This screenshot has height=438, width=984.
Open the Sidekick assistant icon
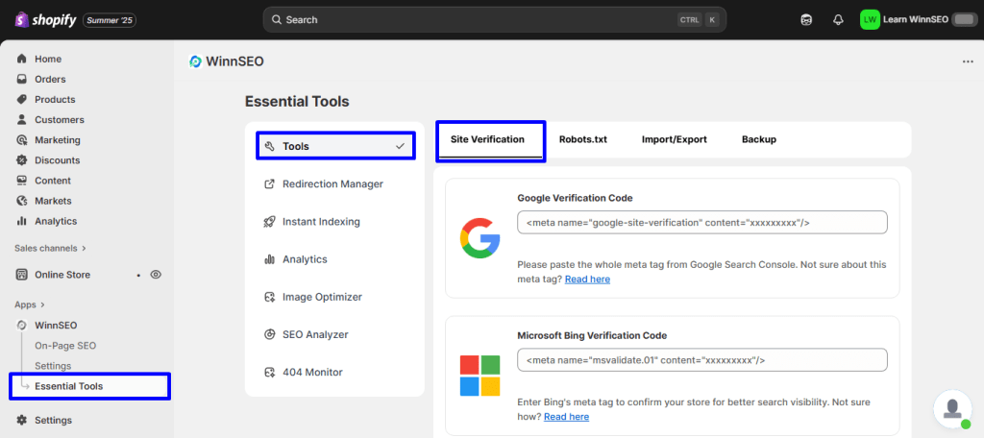(x=806, y=19)
